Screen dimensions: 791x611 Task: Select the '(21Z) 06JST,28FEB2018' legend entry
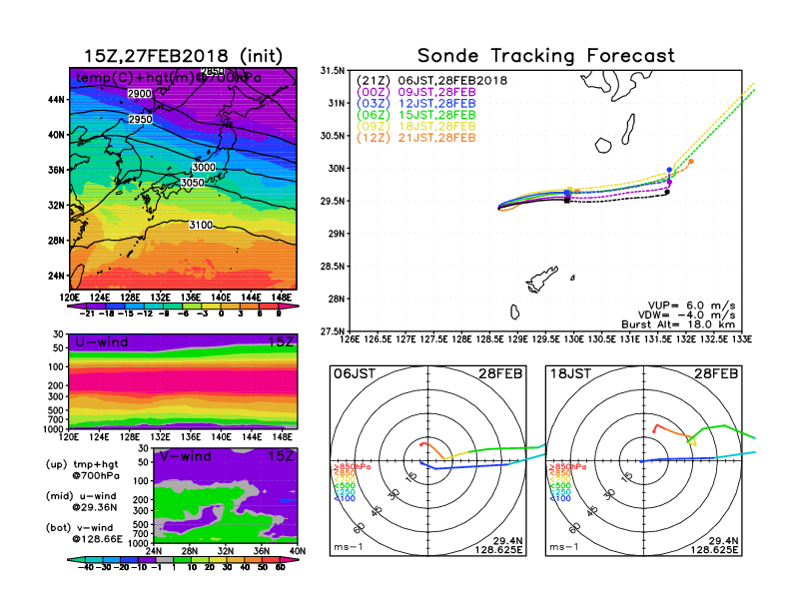click(431, 81)
